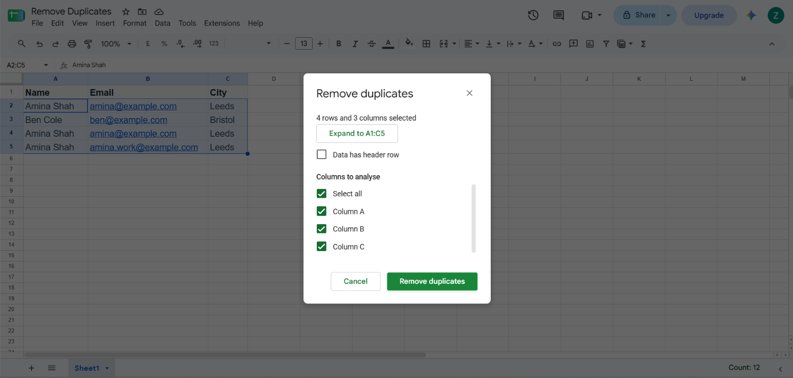Open the Format menu
Image resolution: width=793 pixels, height=378 pixels.
135,23
